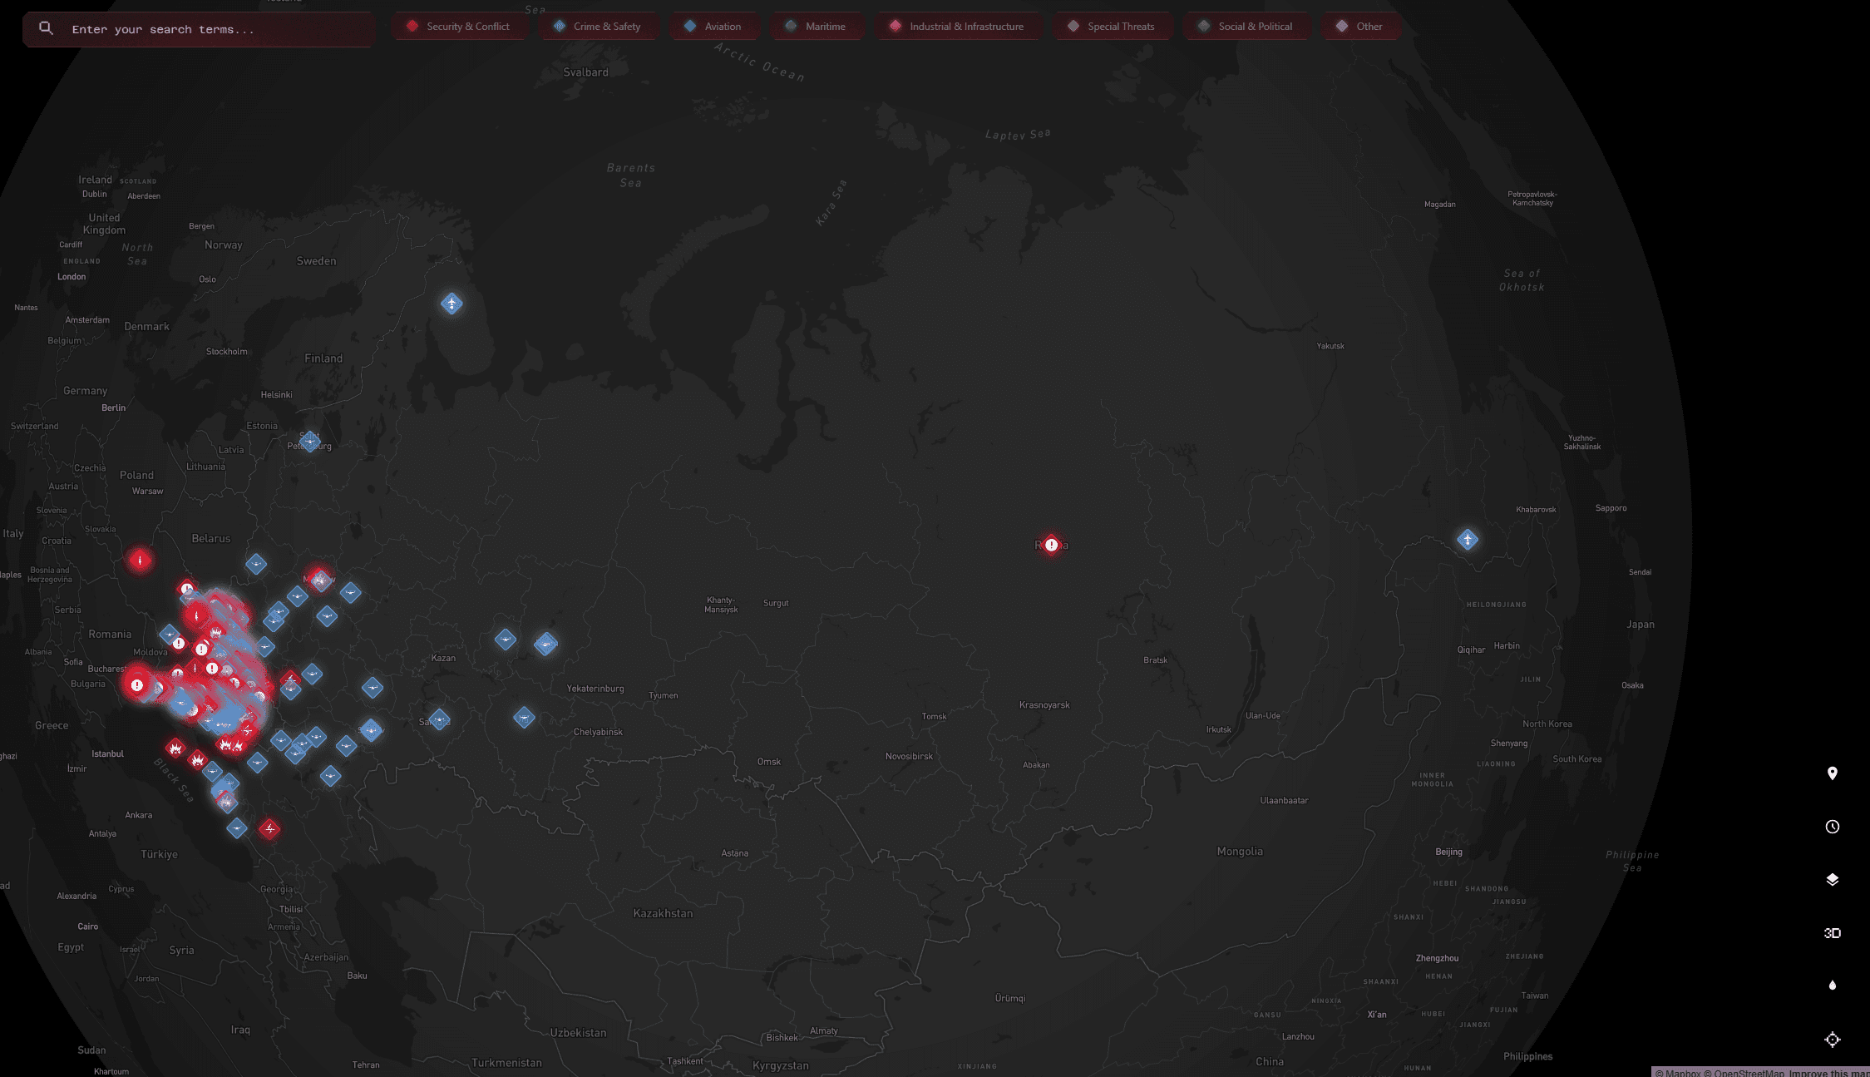Toggle the Special Threats filter
1870x1077 pixels.
(1112, 27)
